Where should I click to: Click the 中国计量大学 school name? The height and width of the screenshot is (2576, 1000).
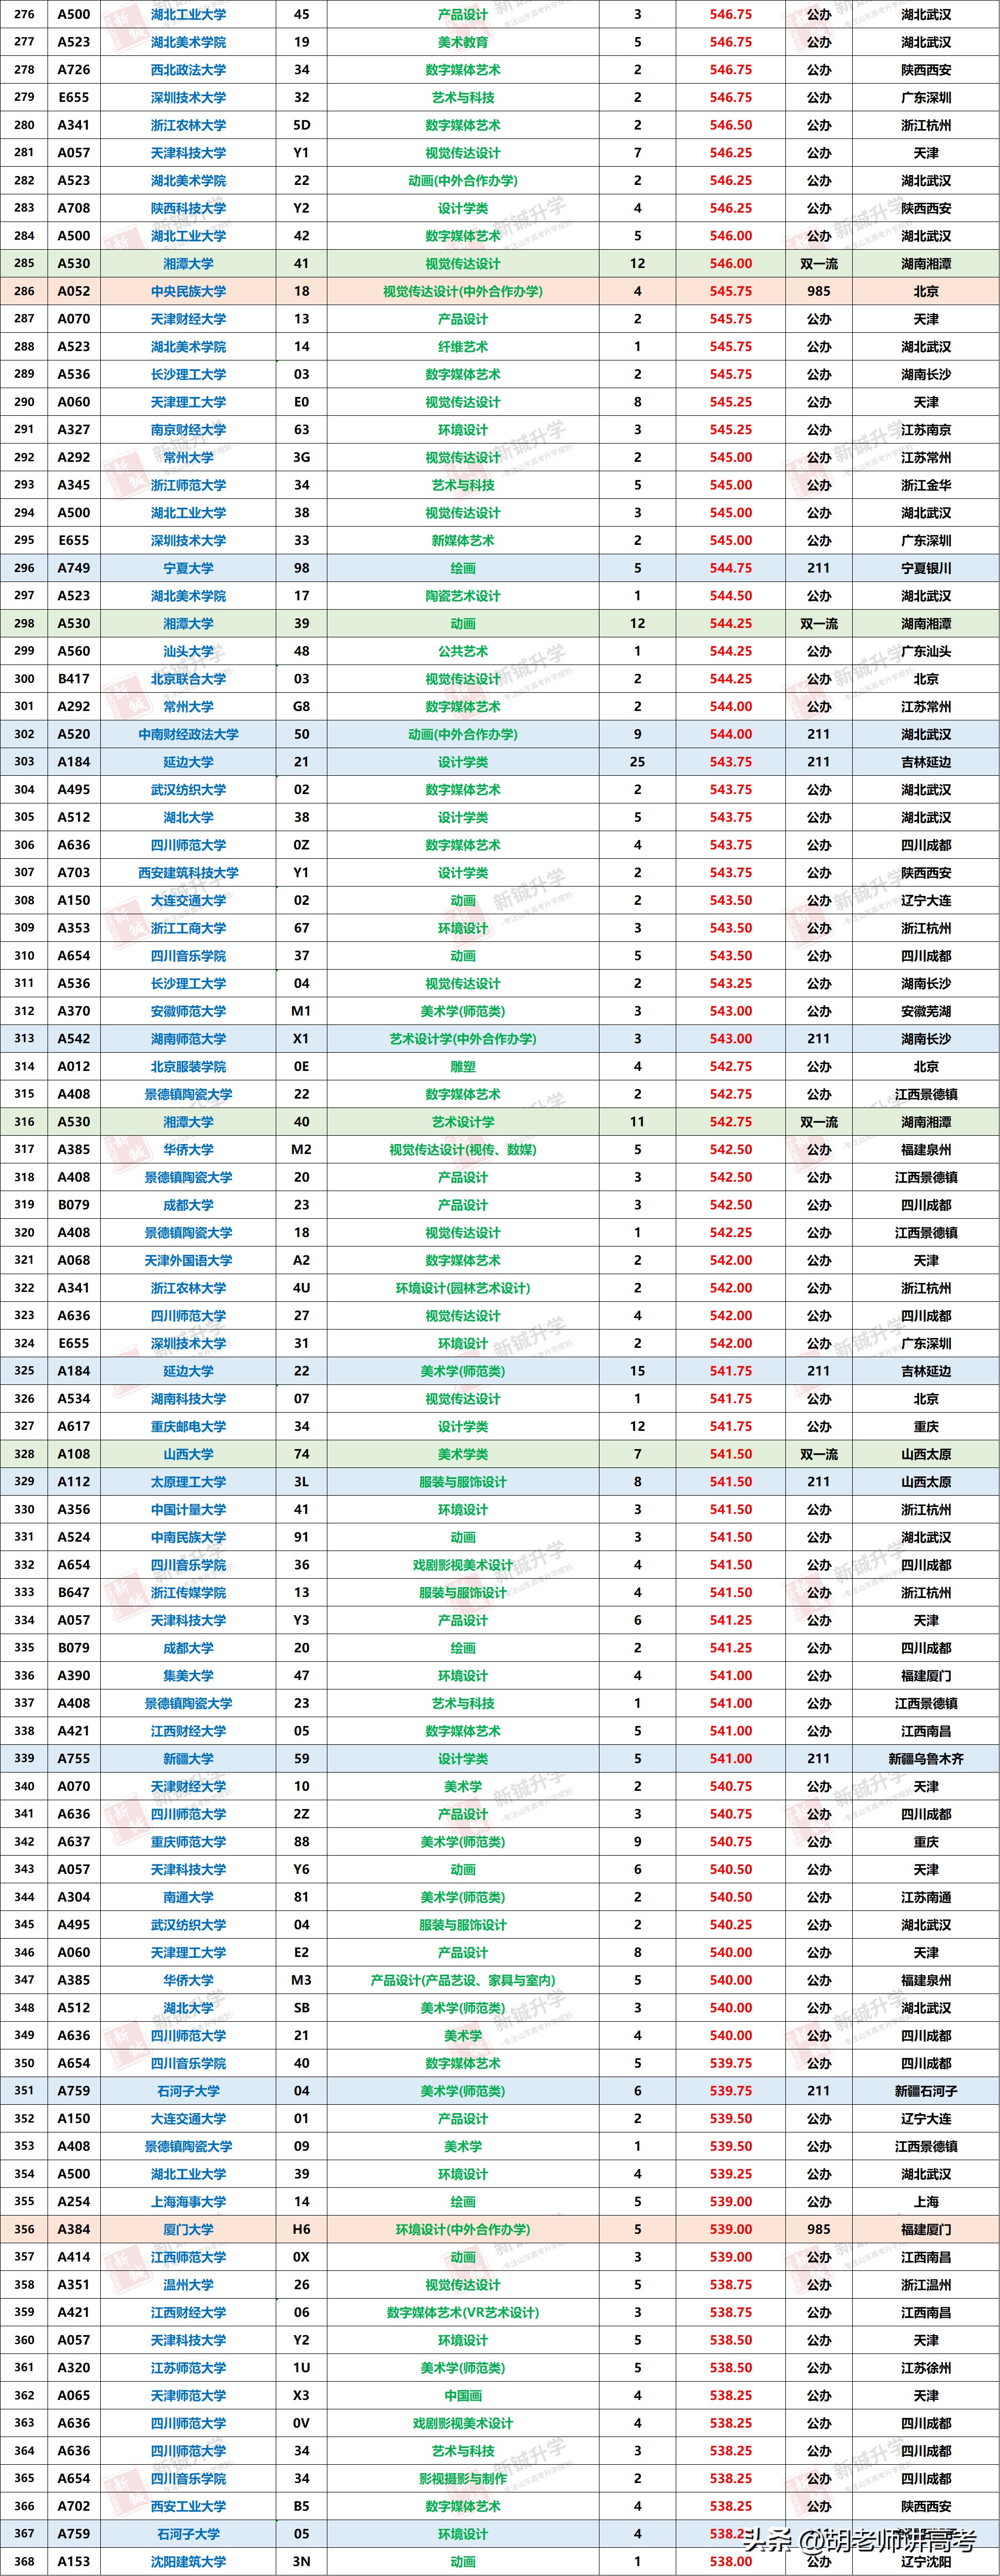[188, 1509]
